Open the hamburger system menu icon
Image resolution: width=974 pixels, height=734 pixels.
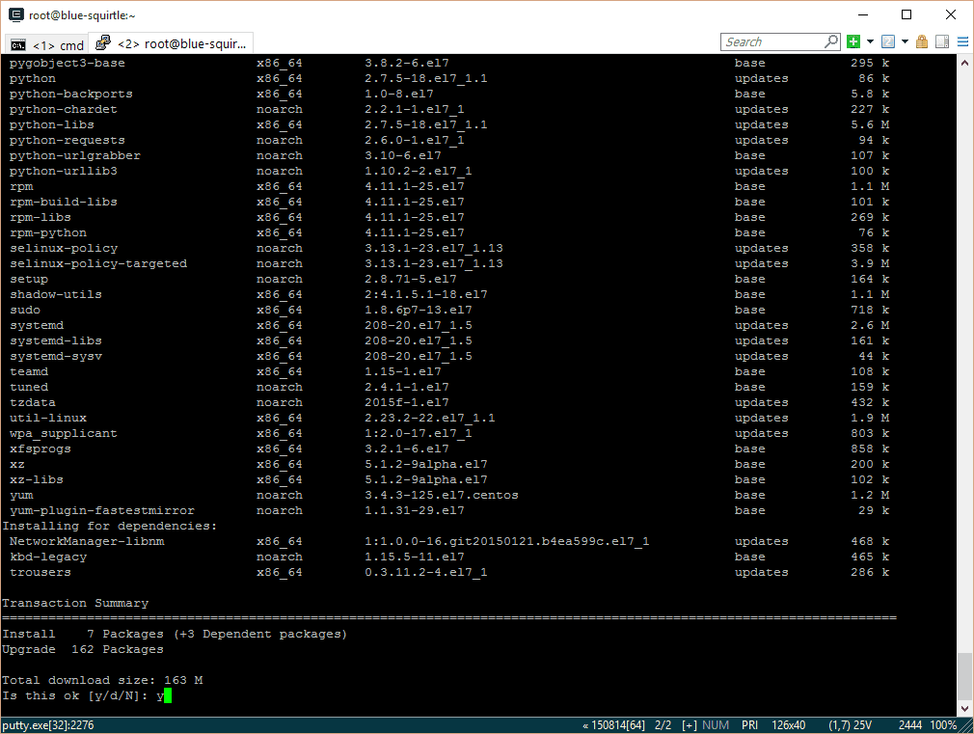point(961,41)
